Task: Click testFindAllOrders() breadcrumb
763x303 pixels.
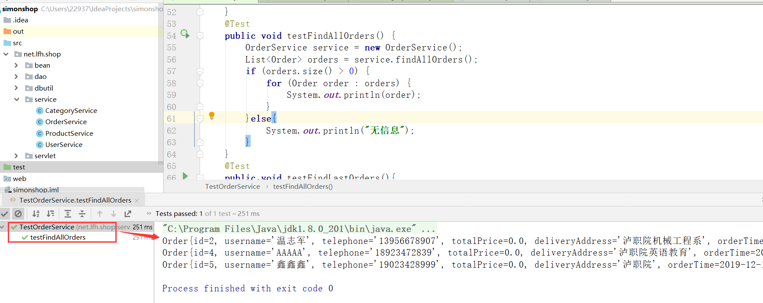Action: tap(303, 186)
